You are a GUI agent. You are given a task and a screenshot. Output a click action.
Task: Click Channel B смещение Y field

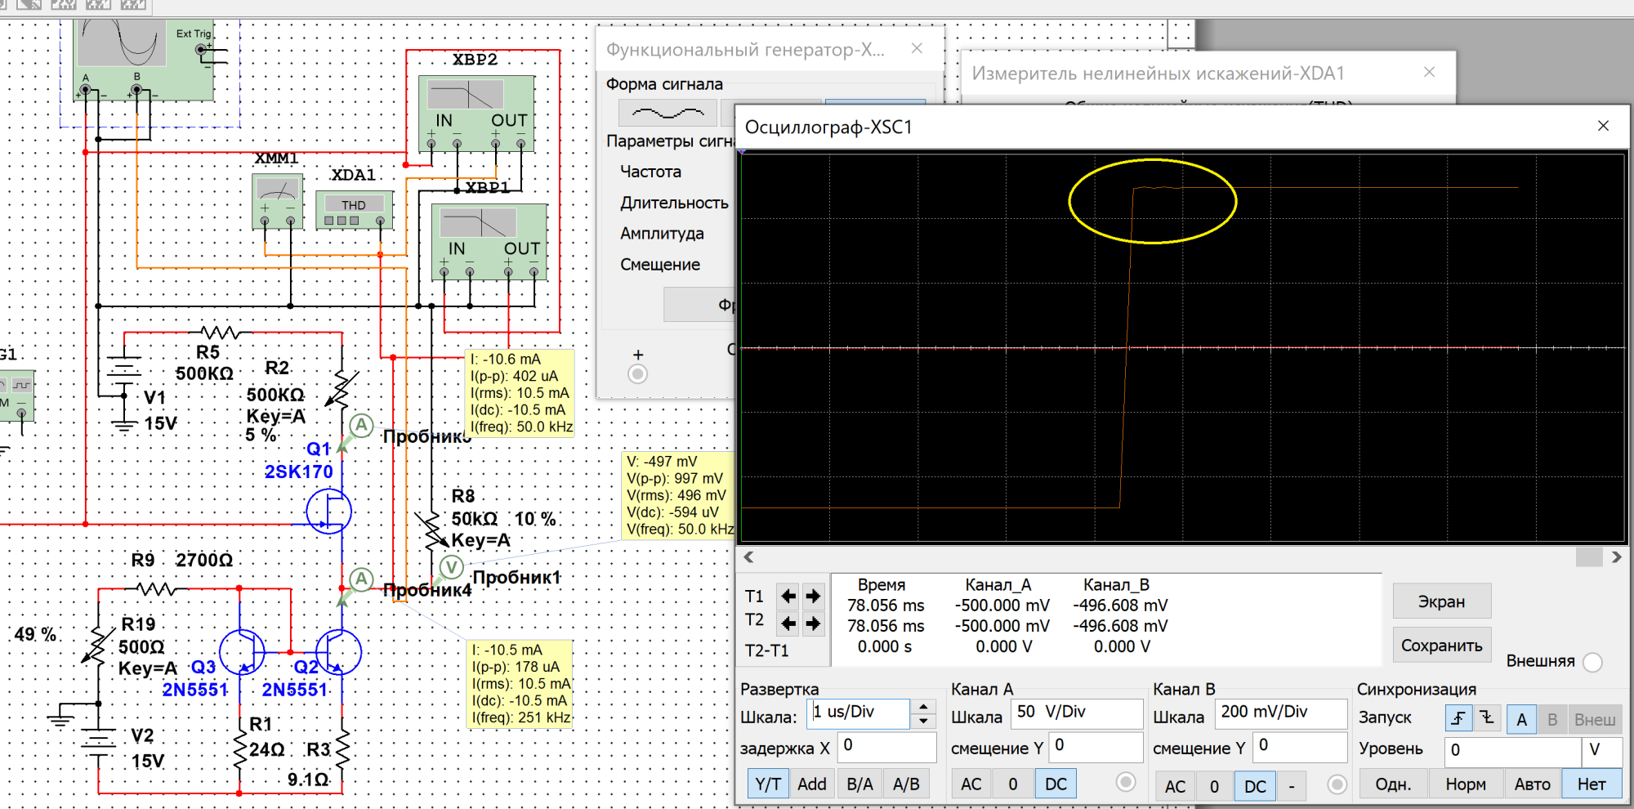[1301, 747]
